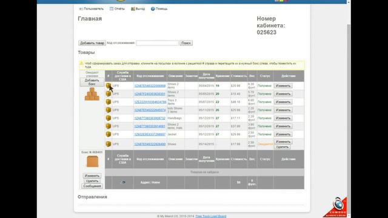Image resolution: width=388 pixels, height=218 pixels.
Task: Click Удалить for the pending $17.99 Shoes parcel
Action: 282,147
